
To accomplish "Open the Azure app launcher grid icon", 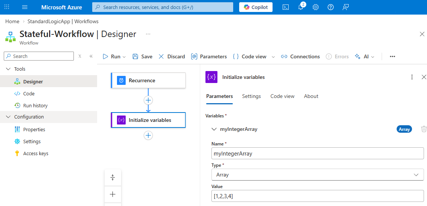I will [7, 7].
